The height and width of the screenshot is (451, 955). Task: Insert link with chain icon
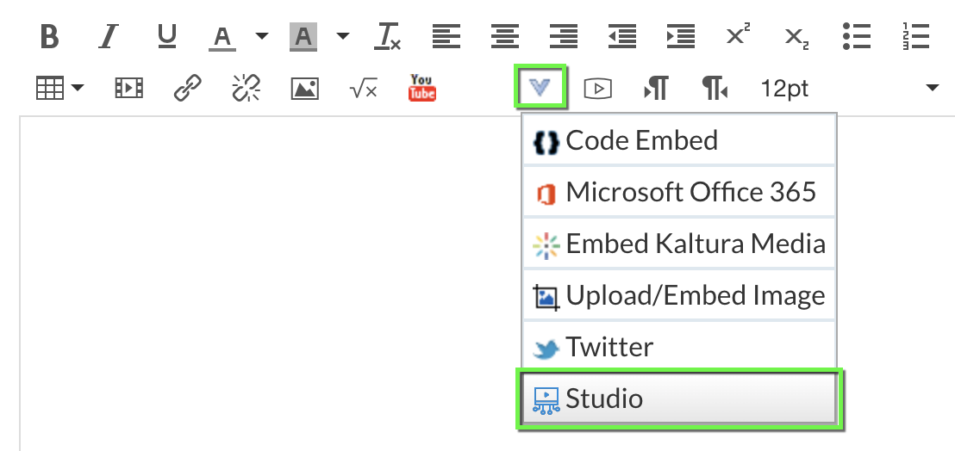coord(188,89)
